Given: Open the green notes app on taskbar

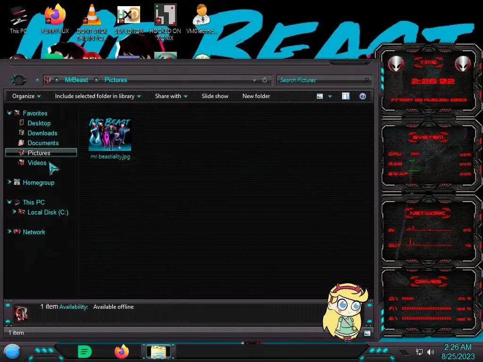Looking at the screenshot, I should 84,352.
